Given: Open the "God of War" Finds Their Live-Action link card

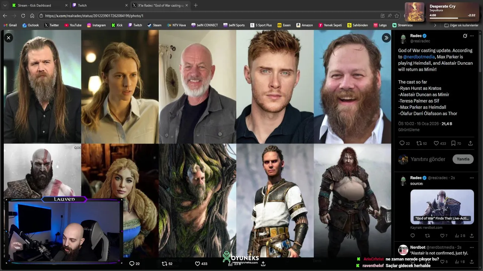Looking at the screenshot, I should (442, 207).
